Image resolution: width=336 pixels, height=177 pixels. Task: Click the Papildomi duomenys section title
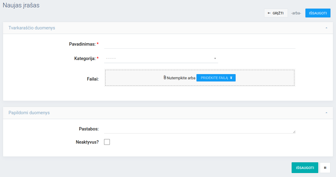(29, 113)
